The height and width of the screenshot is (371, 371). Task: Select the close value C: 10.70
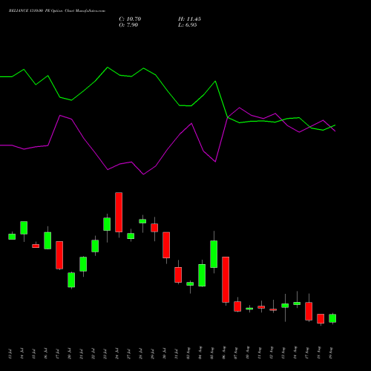coord(130,19)
